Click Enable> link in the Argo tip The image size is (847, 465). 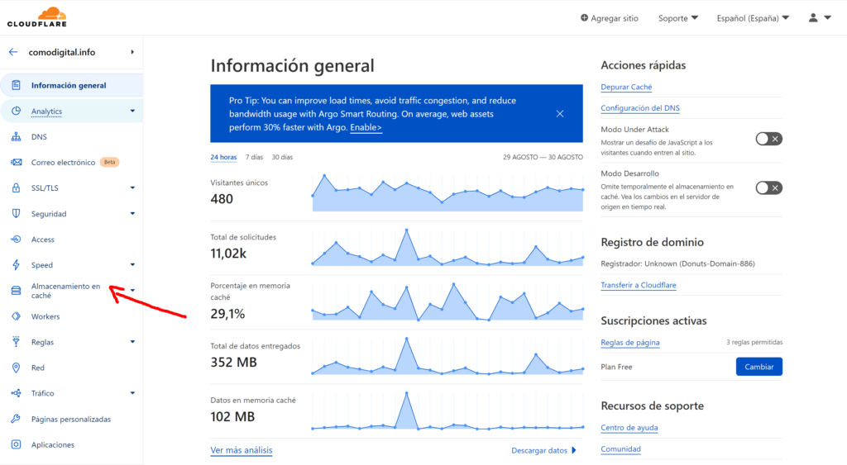coord(366,127)
